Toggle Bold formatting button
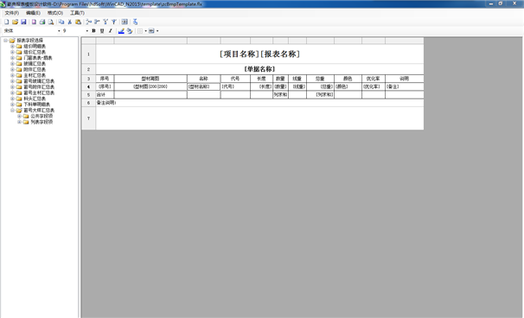The height and width of the screenshot is (318, 524). coord(93,31)
